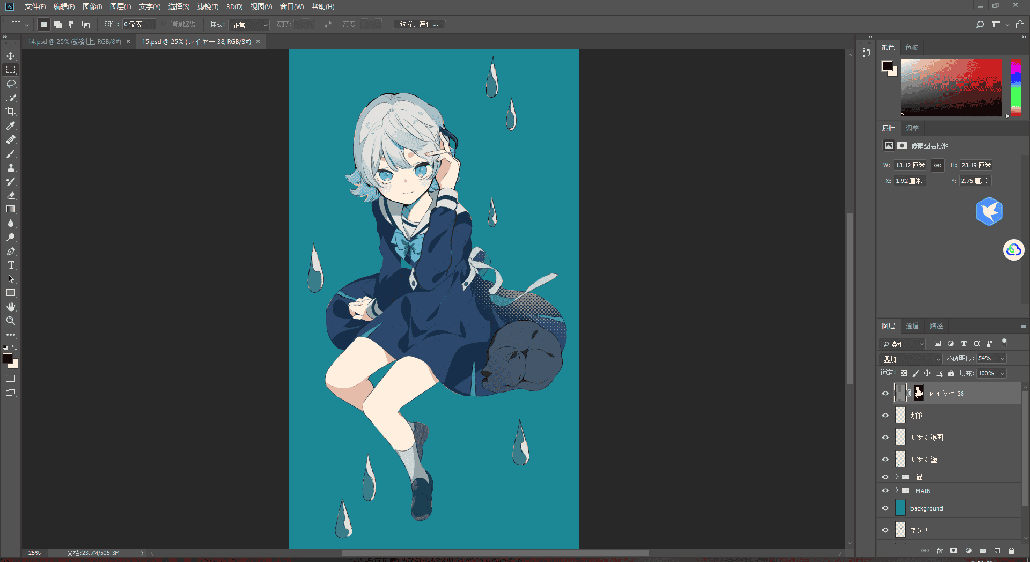
Task: Expand the MAIN layer group
Action: pyautogui.click(x=897, y=490)
